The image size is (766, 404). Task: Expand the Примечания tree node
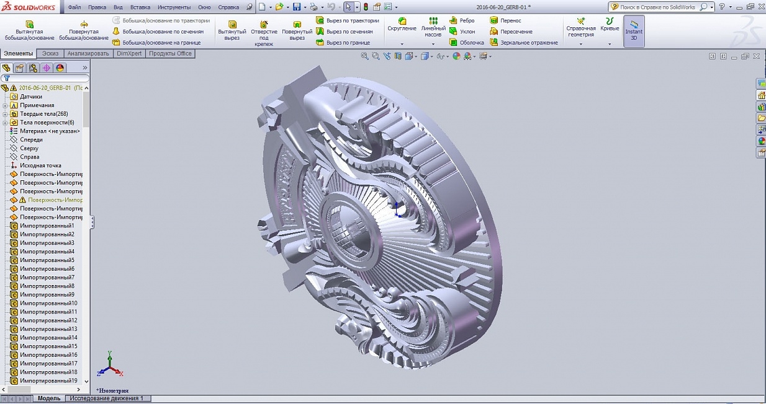pyautogui.click(x=5, y=105)
